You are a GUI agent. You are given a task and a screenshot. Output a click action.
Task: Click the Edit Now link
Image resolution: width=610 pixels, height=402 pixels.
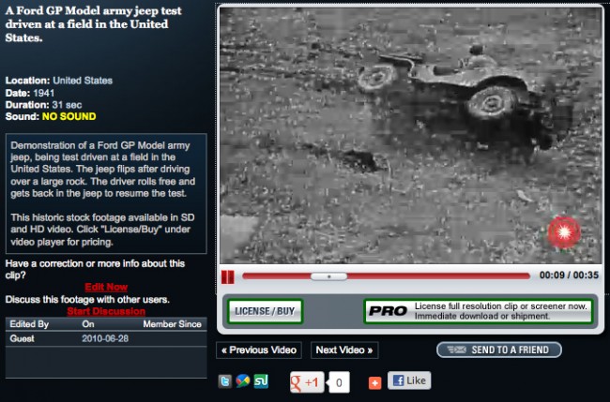tap(105, 287)
